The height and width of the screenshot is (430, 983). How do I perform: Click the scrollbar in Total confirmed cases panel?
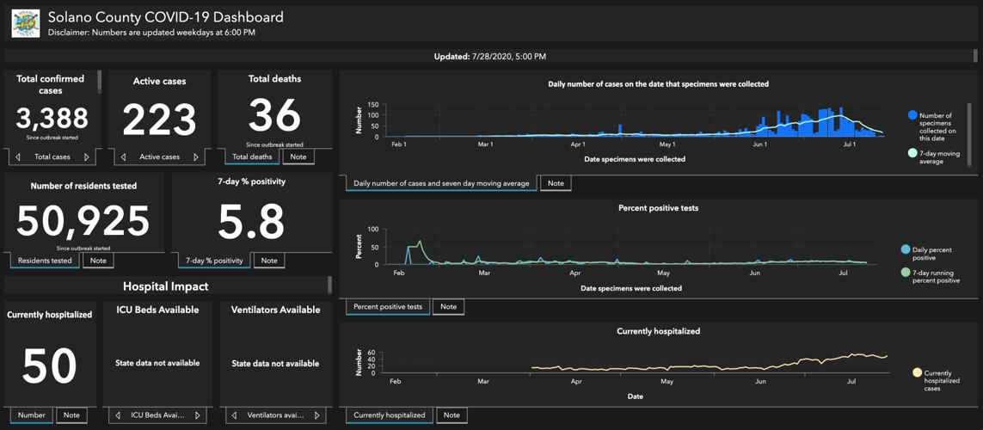coord(100,82)
